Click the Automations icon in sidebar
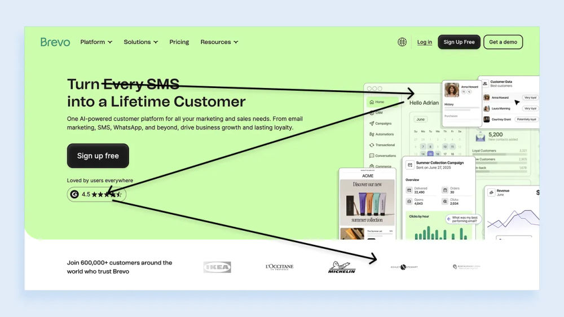This screenshot has width=564, height=317. point(372,134)
